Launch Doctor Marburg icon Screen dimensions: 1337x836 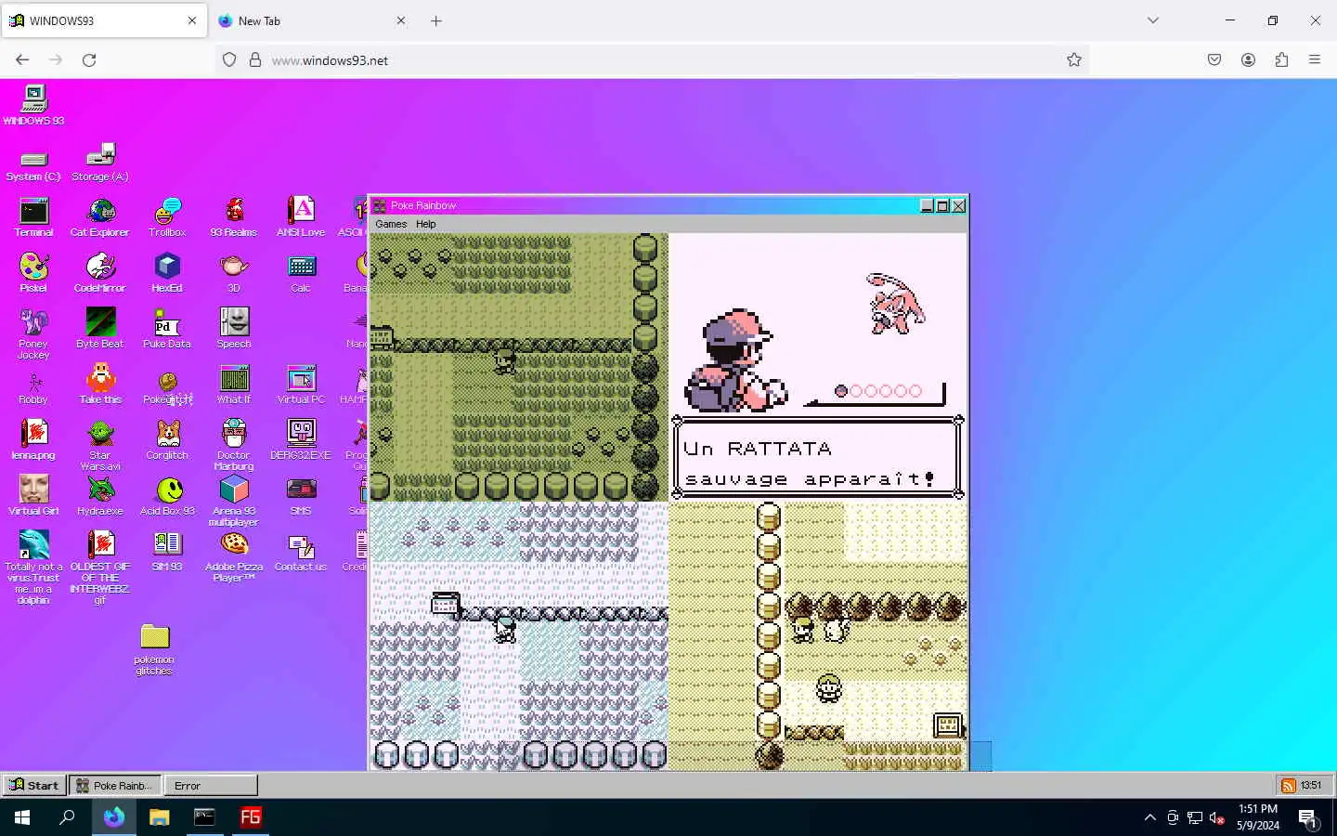pos(234,446)
